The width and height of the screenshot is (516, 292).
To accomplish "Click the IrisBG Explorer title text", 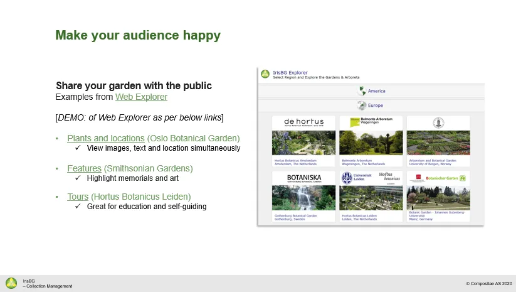I will pyautogui.click(x=290, y=72).
